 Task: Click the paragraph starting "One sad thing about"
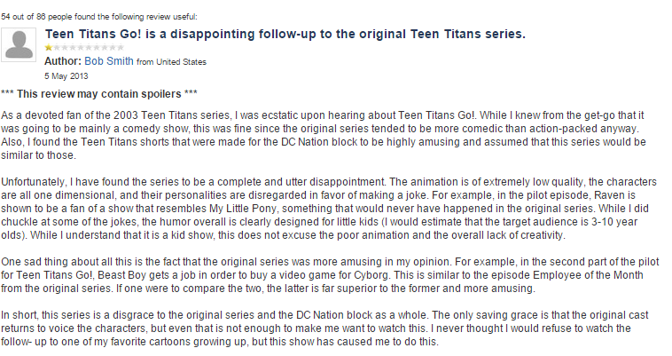pyautogui.click(x=330, y=275)
